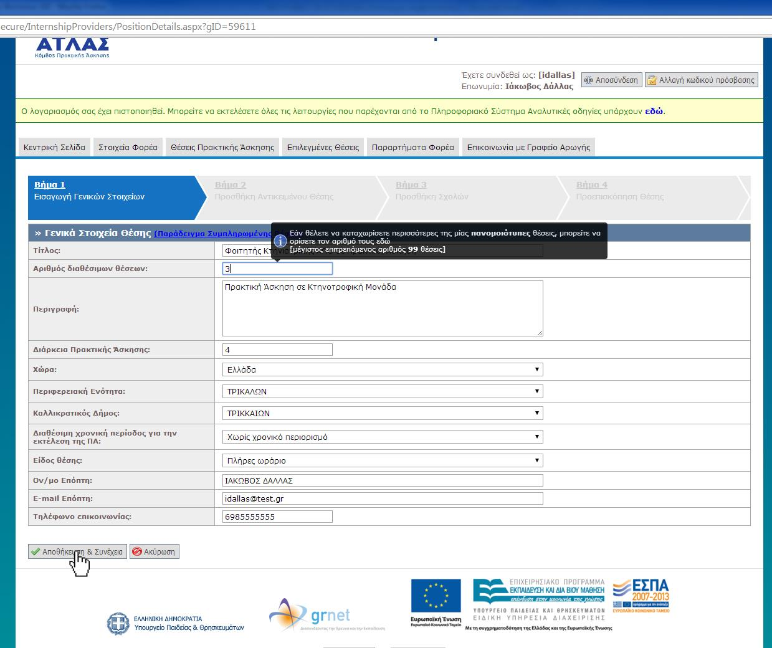This screenshot has width=772, height=648.
Task: Click the Hellenic Republic ministry emblem
Action: pyautogui.click(x=118, y=623)
